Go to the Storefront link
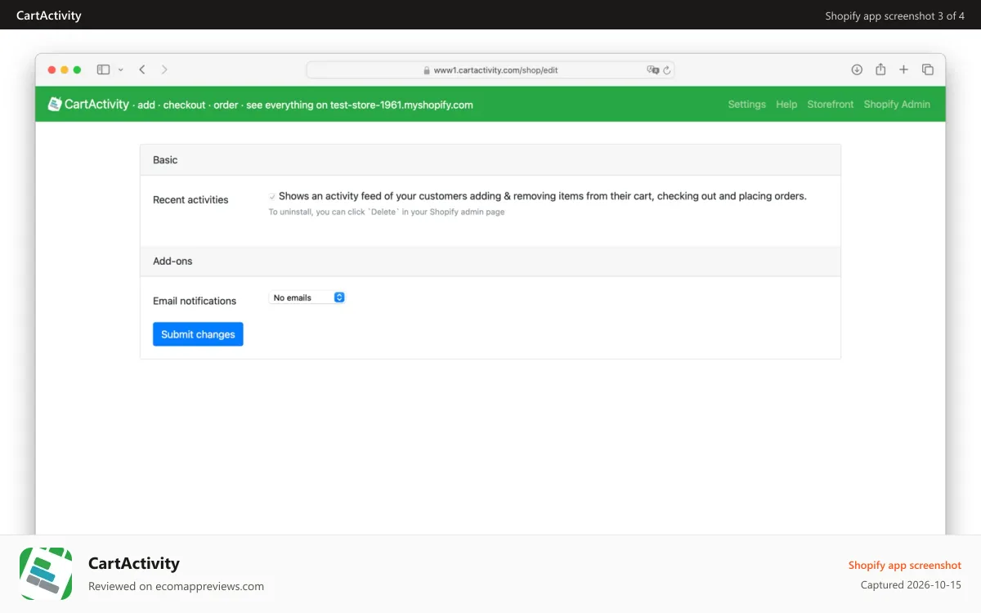Viewport: 981px width, 613px height. pyautogui.click(x=831, y=105)
